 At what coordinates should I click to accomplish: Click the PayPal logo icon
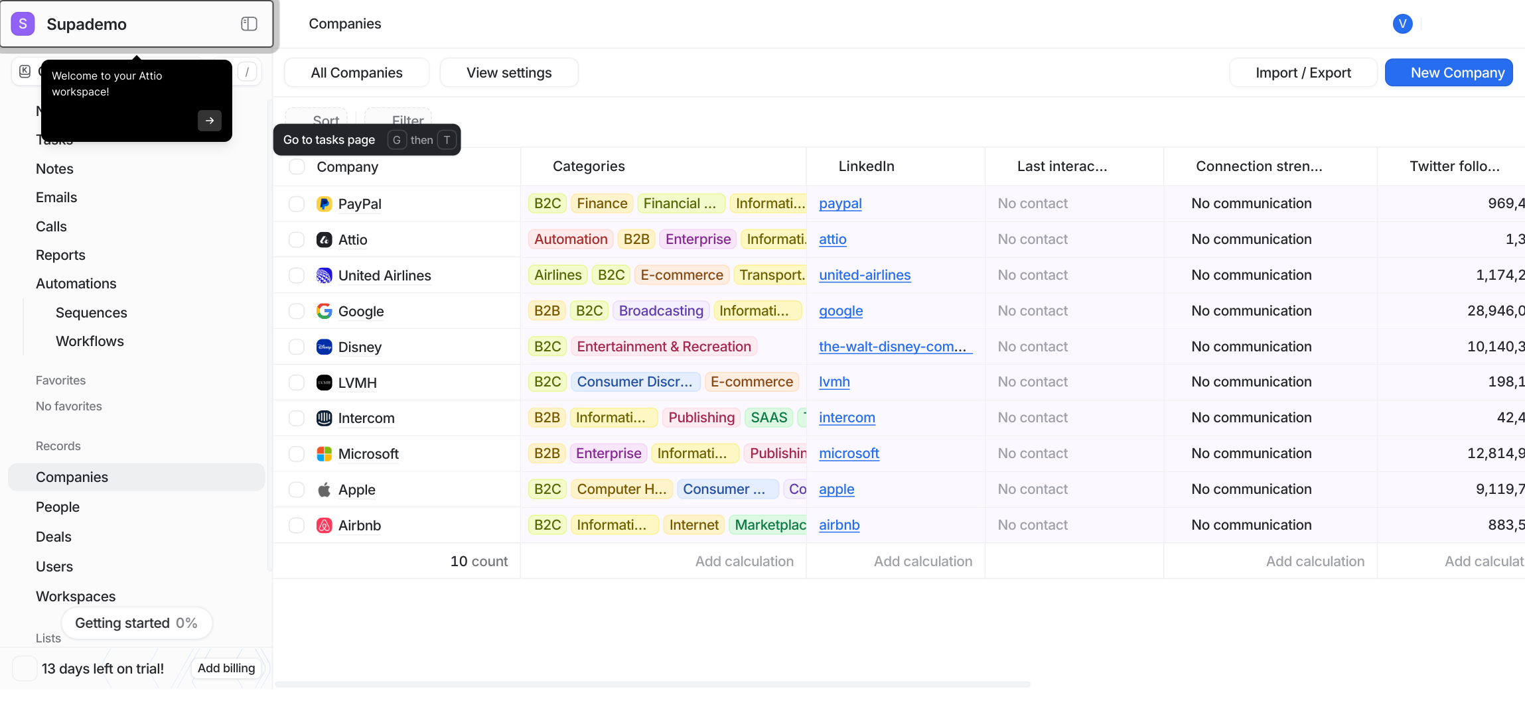(x=324, y=204)
